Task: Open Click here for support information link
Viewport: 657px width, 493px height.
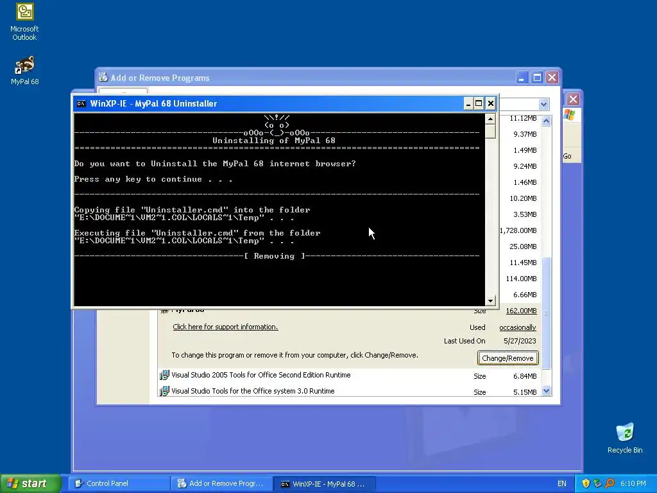Action: pos(225,327)
